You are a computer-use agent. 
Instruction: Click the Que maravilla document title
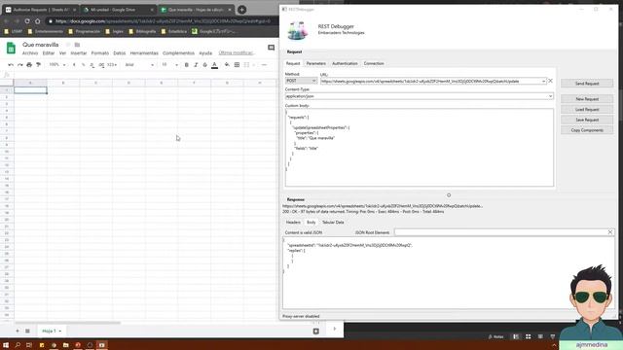coord(41,45)
